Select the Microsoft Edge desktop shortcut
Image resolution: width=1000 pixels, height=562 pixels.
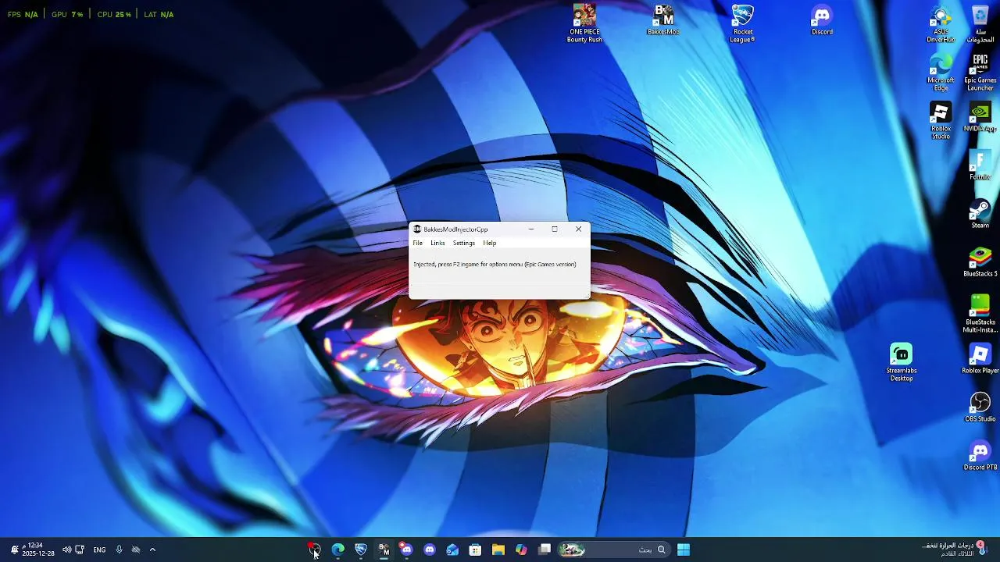pyautogui.click(x=941, y=73)
